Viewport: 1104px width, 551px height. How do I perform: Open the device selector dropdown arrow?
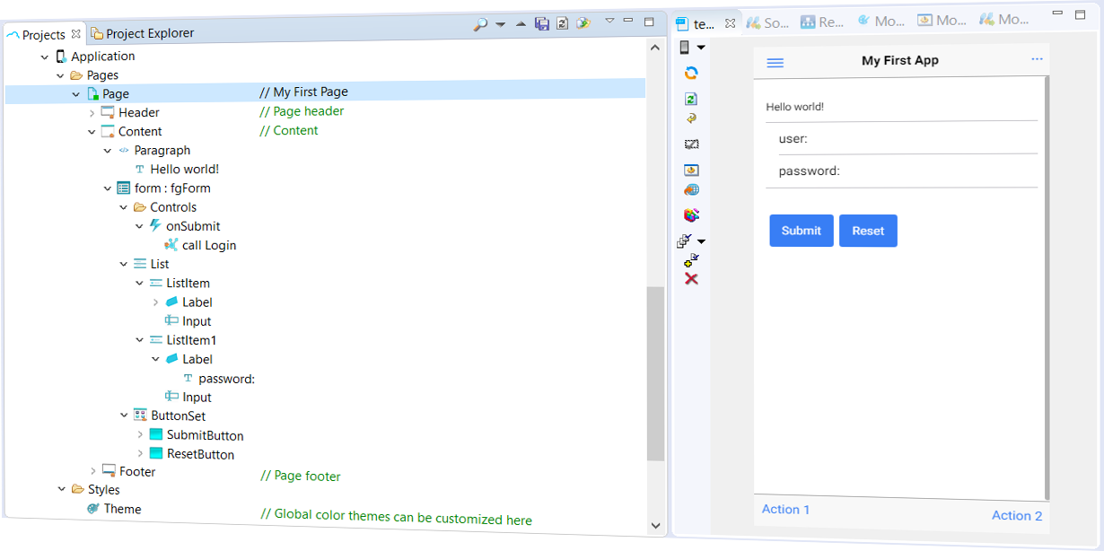coord(702,48)
